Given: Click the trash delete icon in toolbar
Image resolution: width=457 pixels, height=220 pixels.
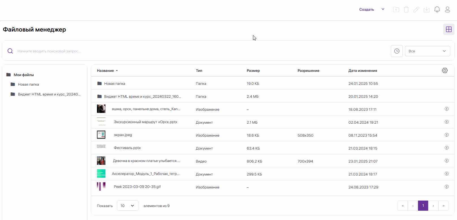Looking at the screenshot, I should (x=406, y=10).
